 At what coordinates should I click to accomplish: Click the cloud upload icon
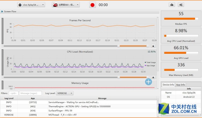coord(172,5)
